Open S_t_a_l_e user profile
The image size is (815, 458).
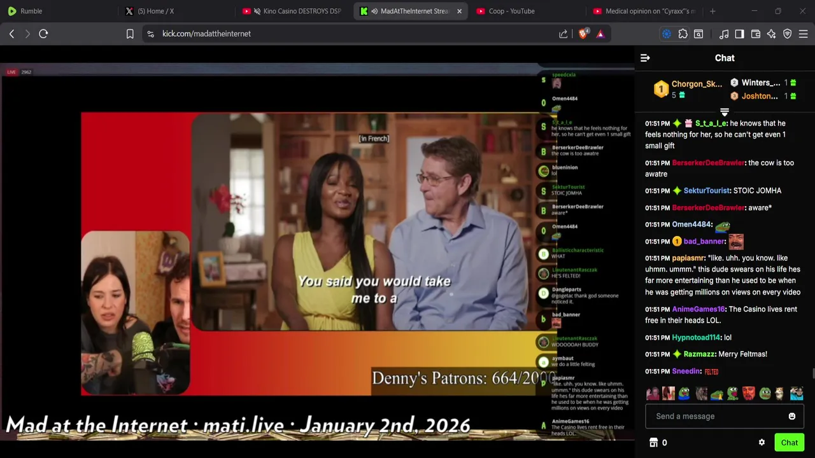tap(711, 123)
